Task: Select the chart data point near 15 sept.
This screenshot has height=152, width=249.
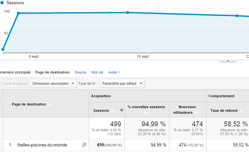Action: pos(128,13)
